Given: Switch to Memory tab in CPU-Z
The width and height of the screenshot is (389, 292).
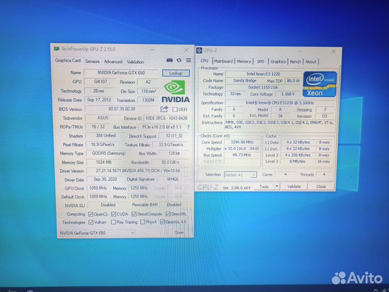Looking at the screenshot, I should (244, 61).
